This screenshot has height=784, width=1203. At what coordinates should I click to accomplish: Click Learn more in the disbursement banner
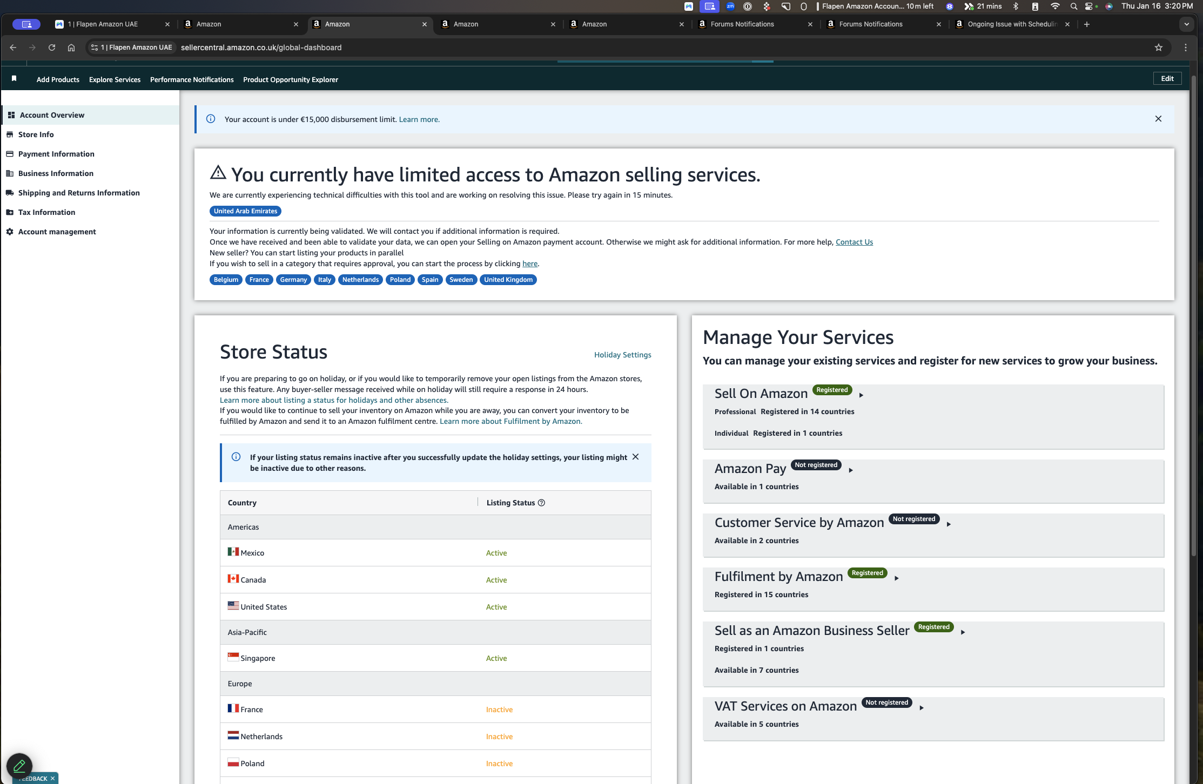click(419, 119)
